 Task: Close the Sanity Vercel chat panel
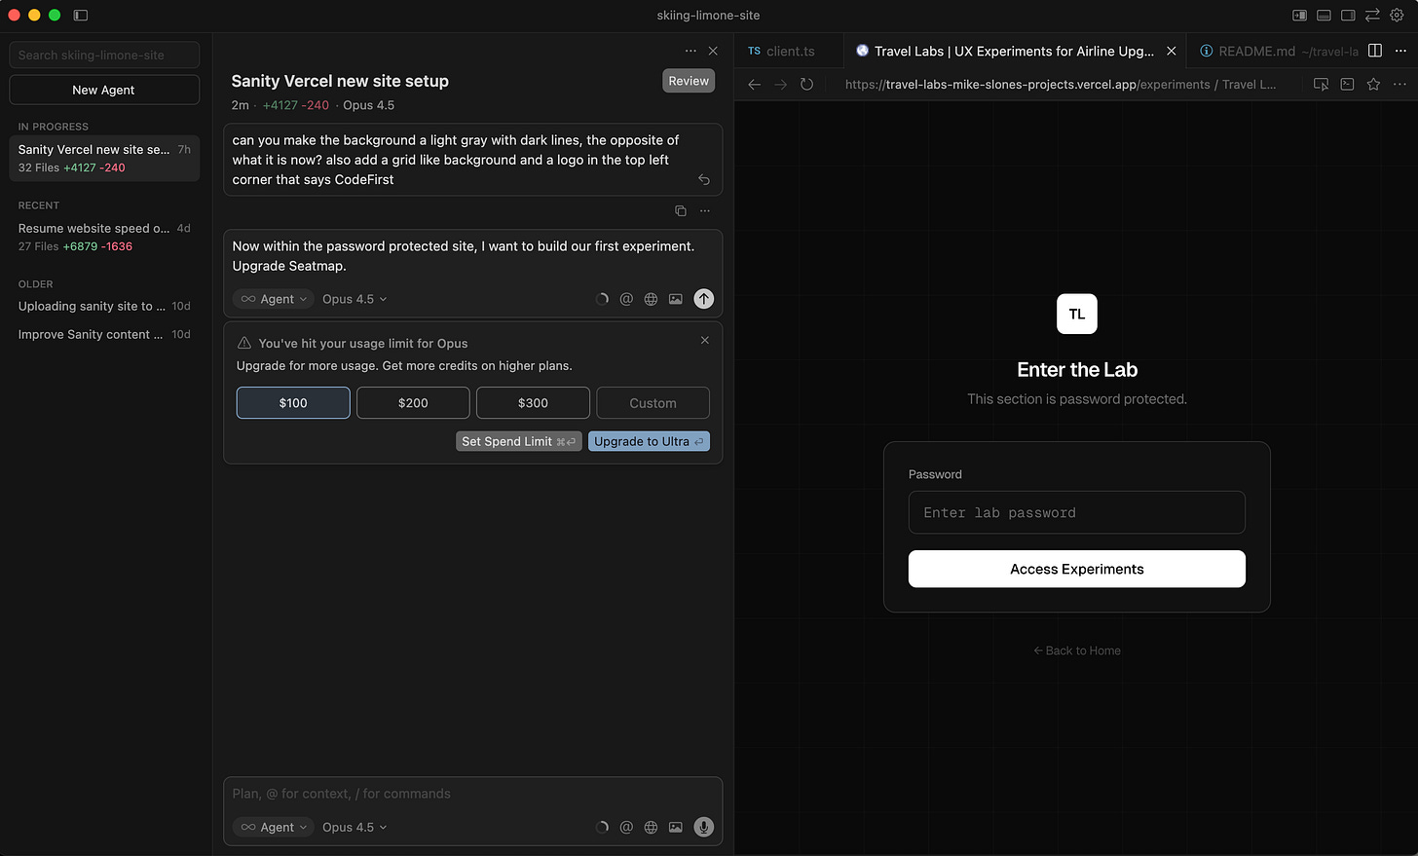[x=713, y=51]
